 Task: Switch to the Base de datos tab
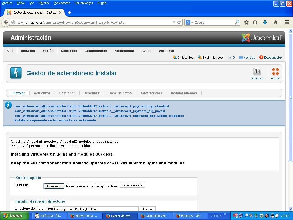point(120,93)
